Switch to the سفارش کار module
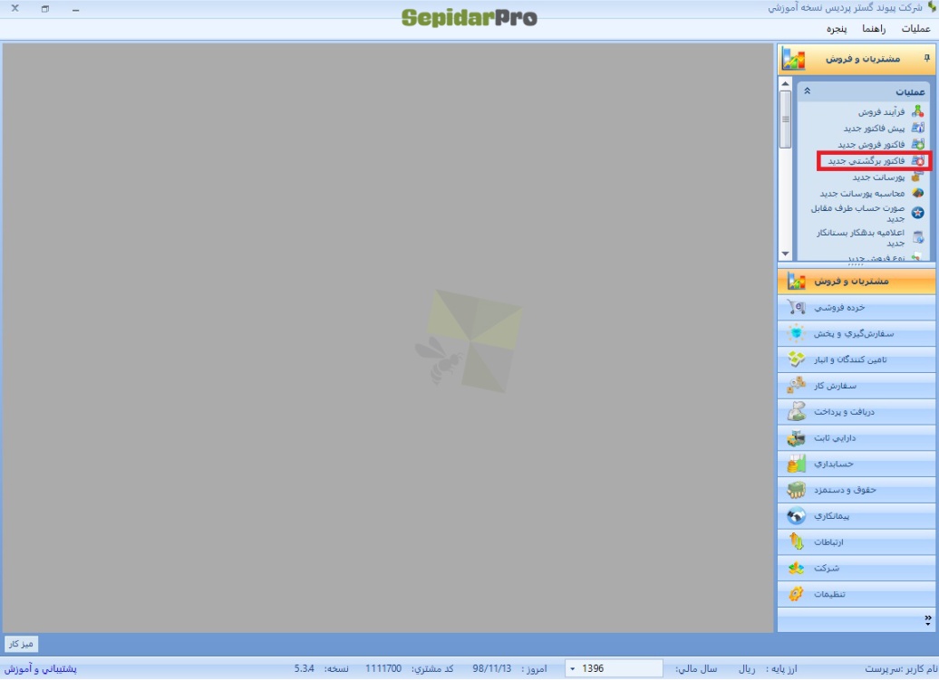The image size is (939, 680). [x=857, y=386]
